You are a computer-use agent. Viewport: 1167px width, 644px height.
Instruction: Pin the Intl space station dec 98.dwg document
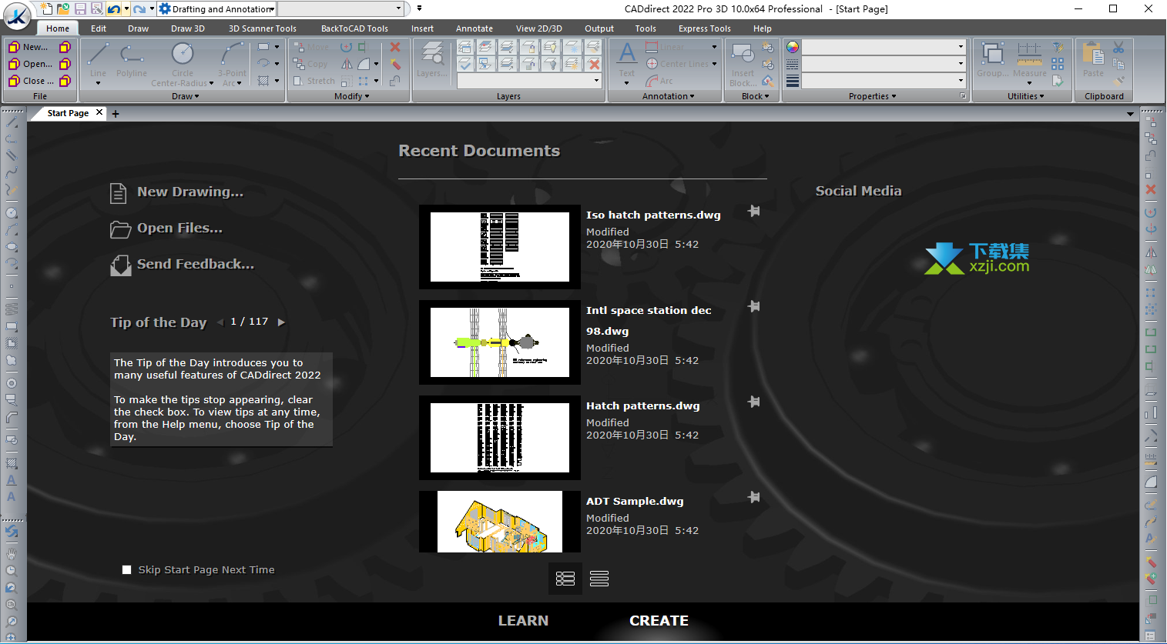coord(754,306)
